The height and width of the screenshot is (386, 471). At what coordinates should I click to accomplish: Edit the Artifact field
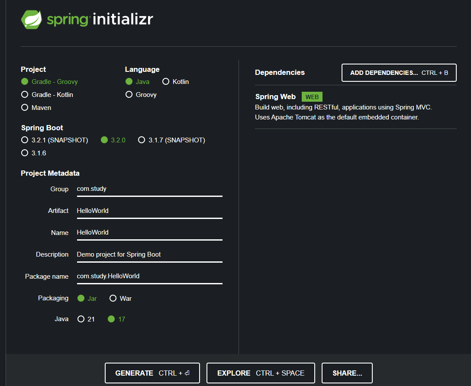[150, 211]
